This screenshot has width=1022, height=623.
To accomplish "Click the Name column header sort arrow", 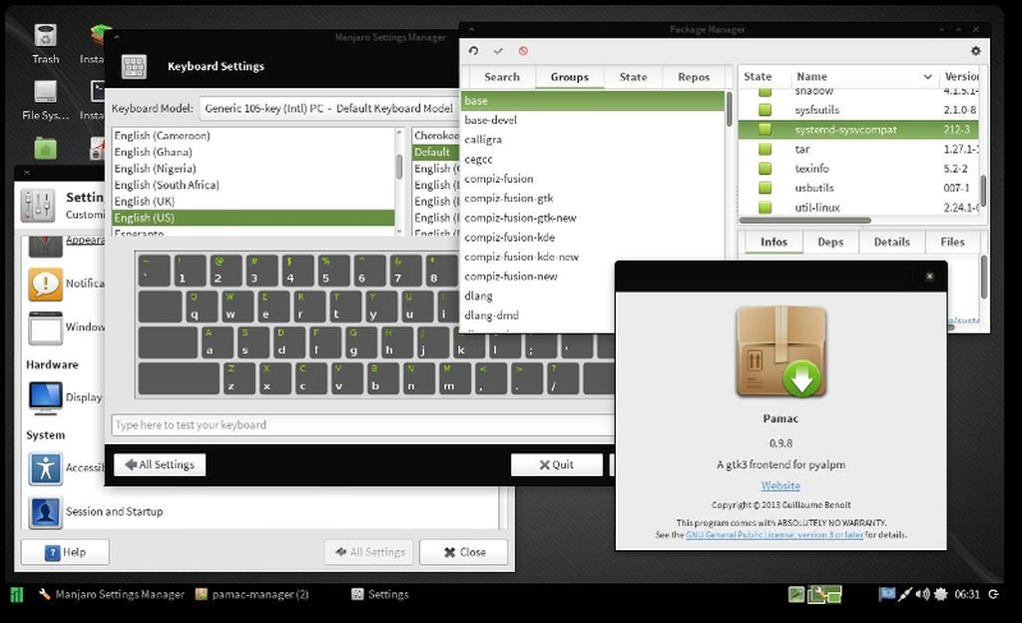I will [x=928, y=77].
